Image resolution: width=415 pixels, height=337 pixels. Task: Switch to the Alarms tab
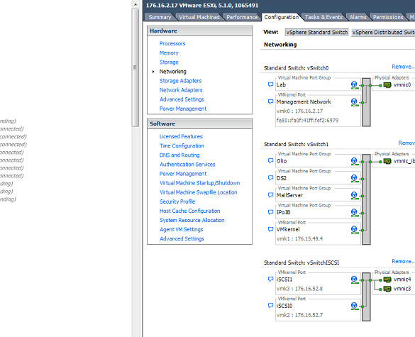[x=358, y=17]
